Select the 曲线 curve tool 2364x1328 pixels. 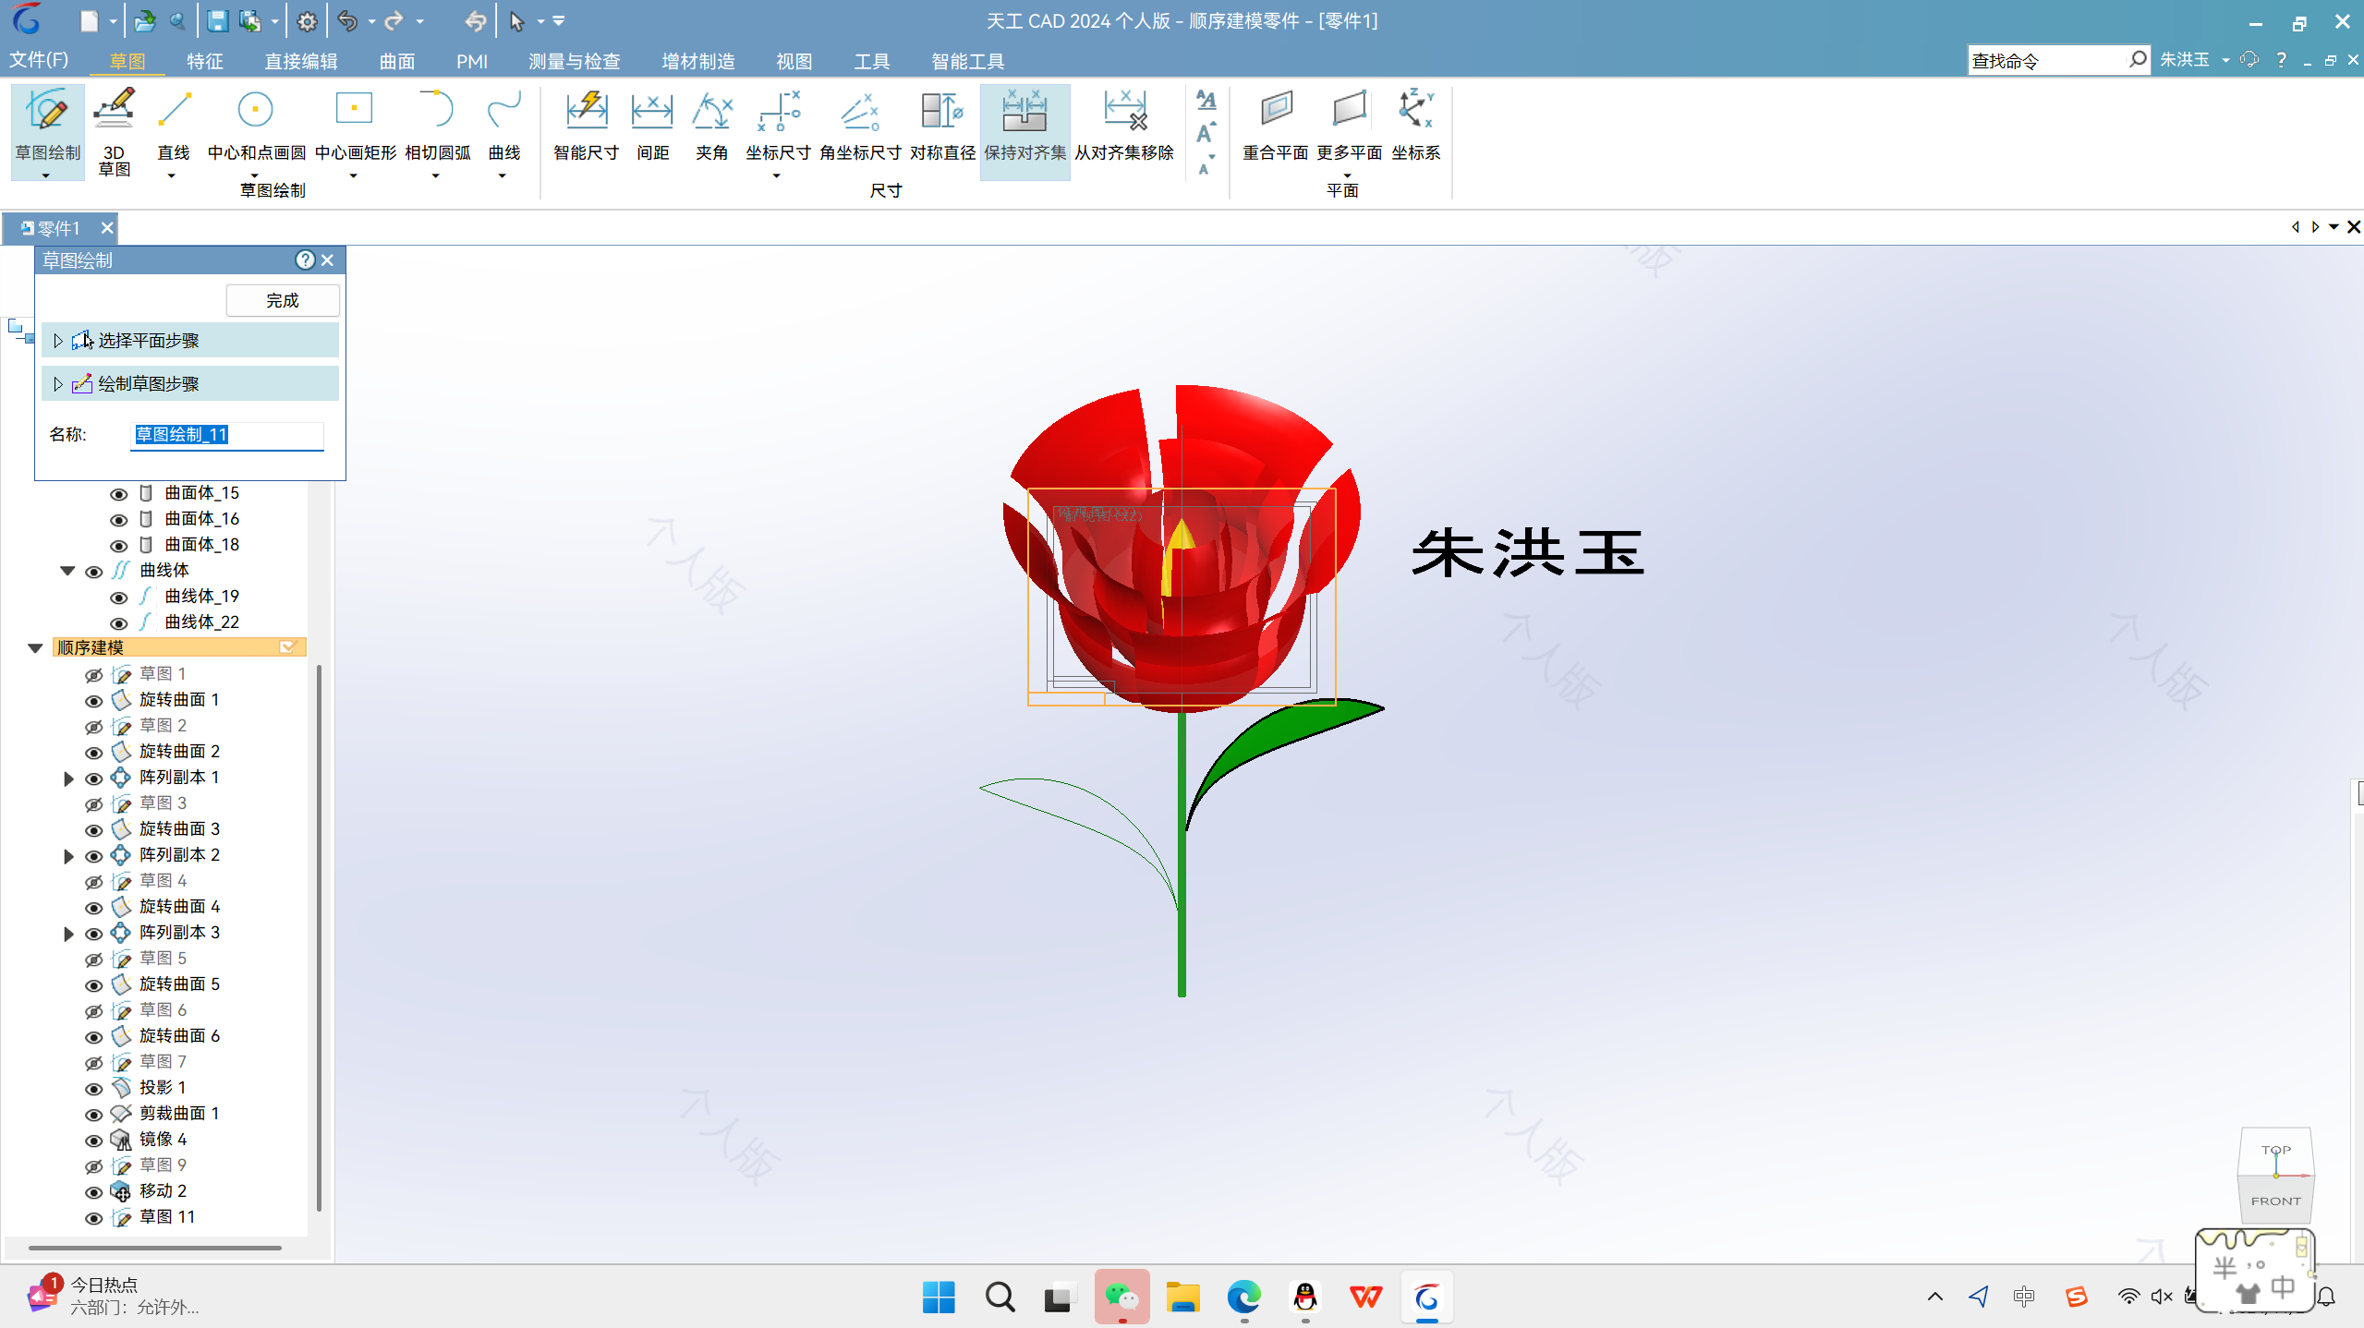503,125
